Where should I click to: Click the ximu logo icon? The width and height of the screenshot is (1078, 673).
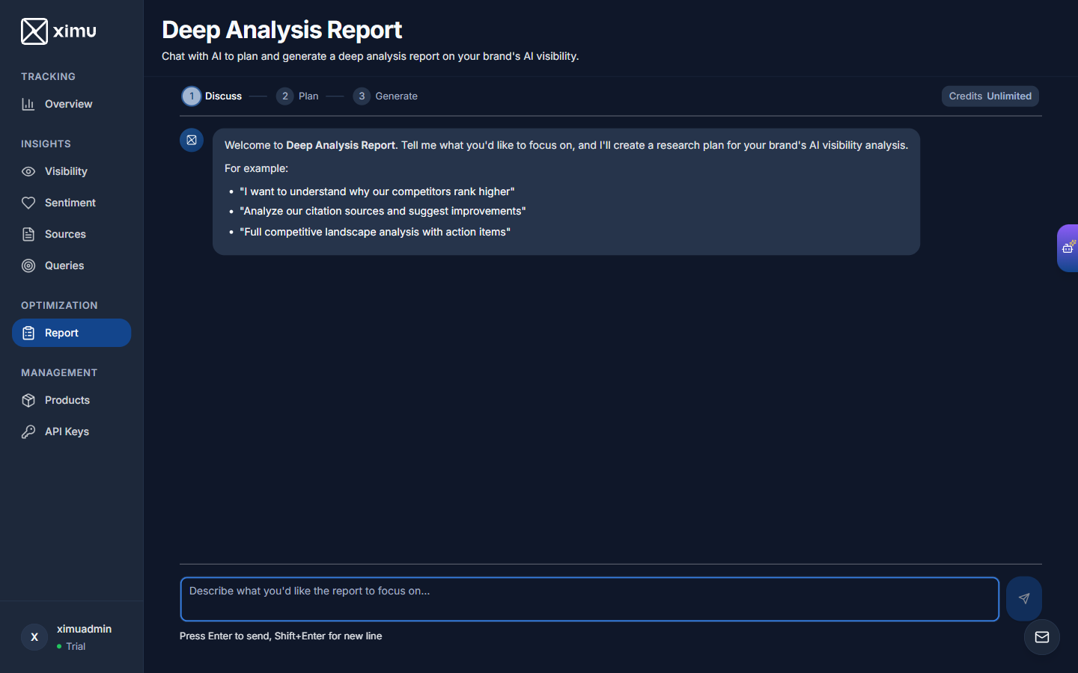pyautogui.click(x=34, y=31)
